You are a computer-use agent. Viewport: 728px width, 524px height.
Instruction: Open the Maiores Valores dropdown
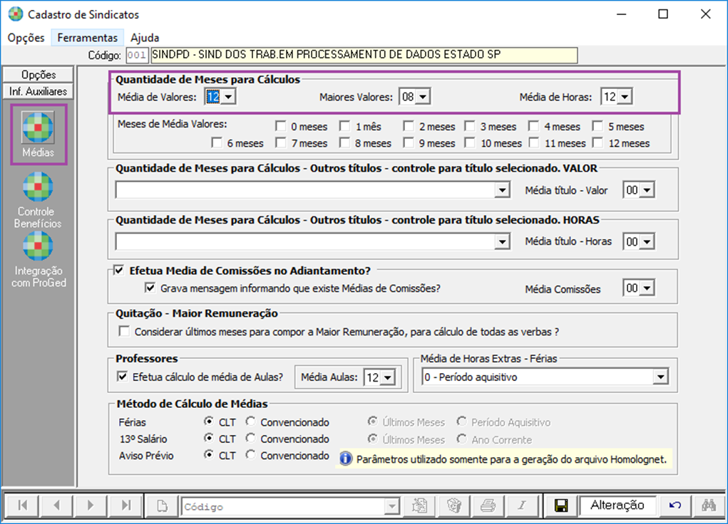pos(423,97)
